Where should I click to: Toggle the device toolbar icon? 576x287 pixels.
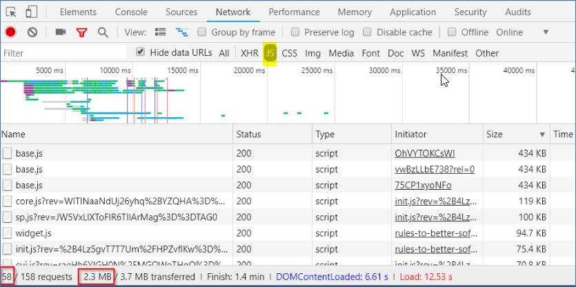[32, 12]
